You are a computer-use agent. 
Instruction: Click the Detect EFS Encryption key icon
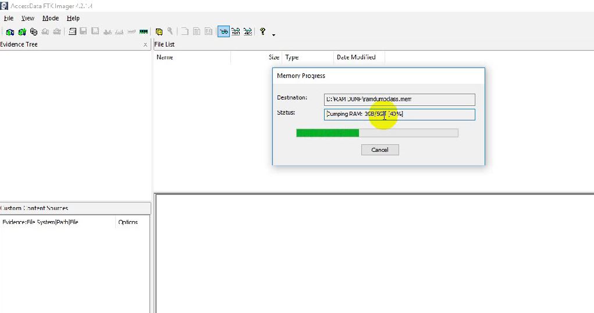[170, 31]
